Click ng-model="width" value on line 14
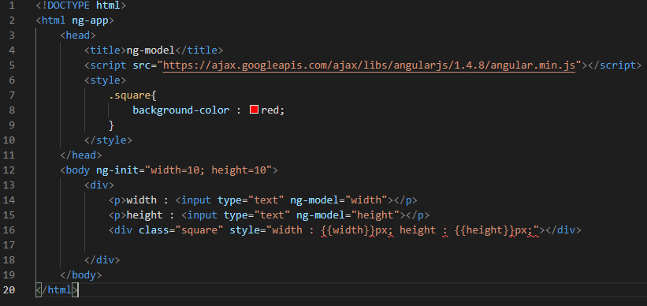Image resolution: width=647 pixels, height=306 pixels. [x=366, y=200]
